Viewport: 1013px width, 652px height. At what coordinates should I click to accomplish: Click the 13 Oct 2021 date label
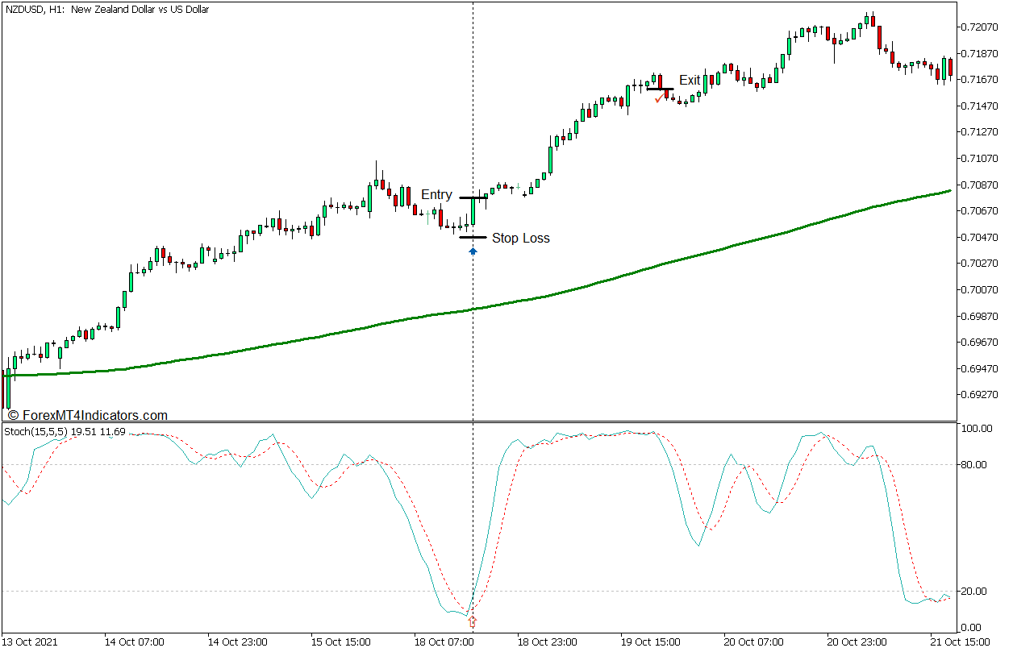point(33,642)
